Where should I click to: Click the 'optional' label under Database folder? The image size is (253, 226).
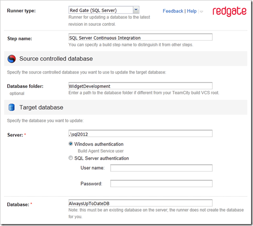point(17,94)
